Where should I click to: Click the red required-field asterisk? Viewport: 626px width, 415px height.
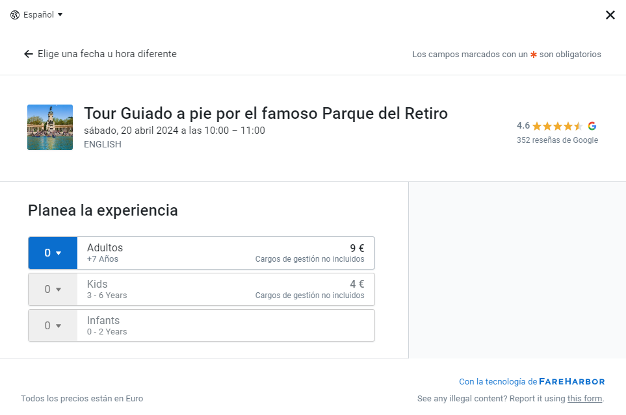[534, 55]
